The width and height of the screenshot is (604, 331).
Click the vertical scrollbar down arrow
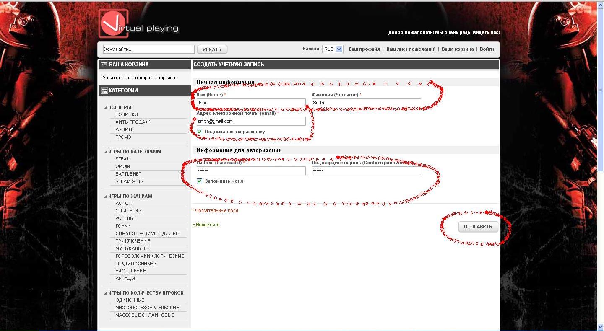point(600,326)
